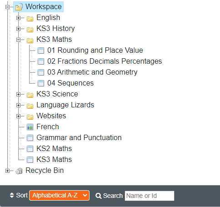This screenshot has height=207, width=220.
Task: Expand the KS3 History folder
Action: click(x=18, y=29)
